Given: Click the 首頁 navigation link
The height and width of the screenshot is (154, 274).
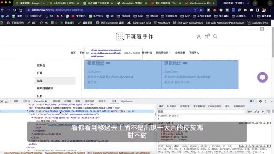Looking at the screenshot, I should pos(73,53).
